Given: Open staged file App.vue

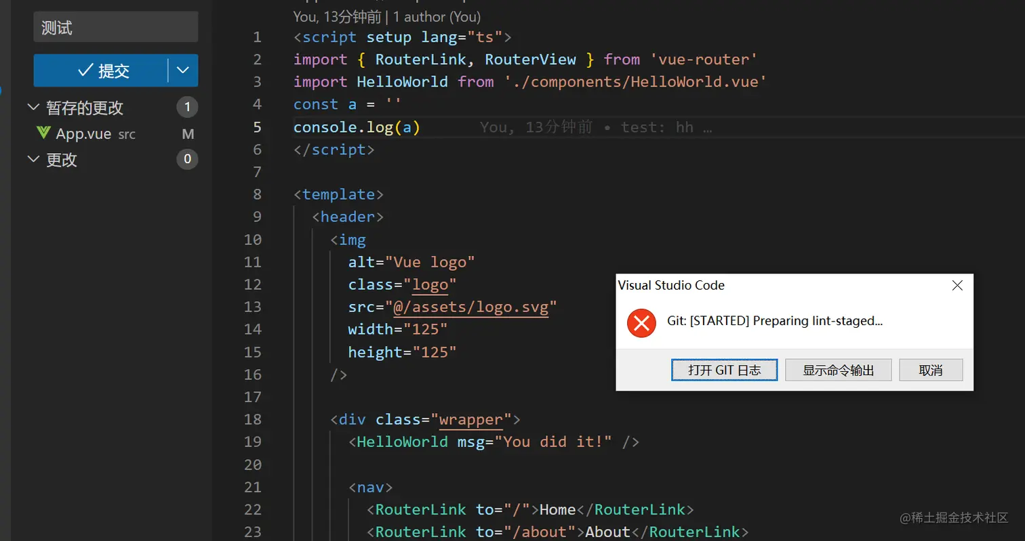Looking at the screenshot, I should coord(83,134).
